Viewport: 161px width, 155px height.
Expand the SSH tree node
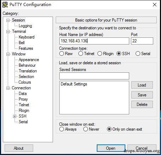click(x=14, y=116)
